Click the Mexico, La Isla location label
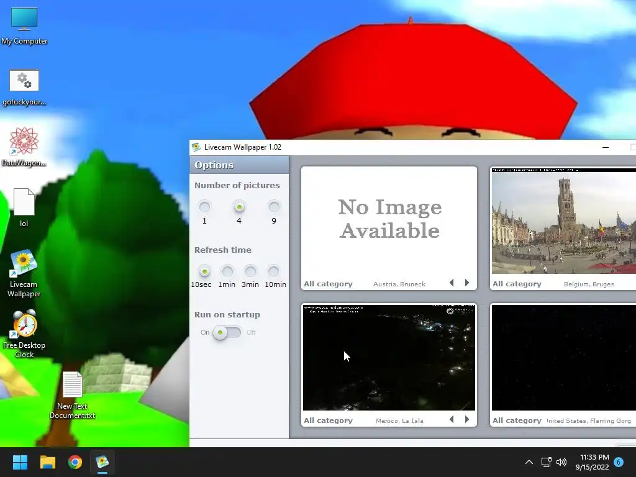This screenshot has height=477, width=636. pyautogui.click(x=399, y=421)
